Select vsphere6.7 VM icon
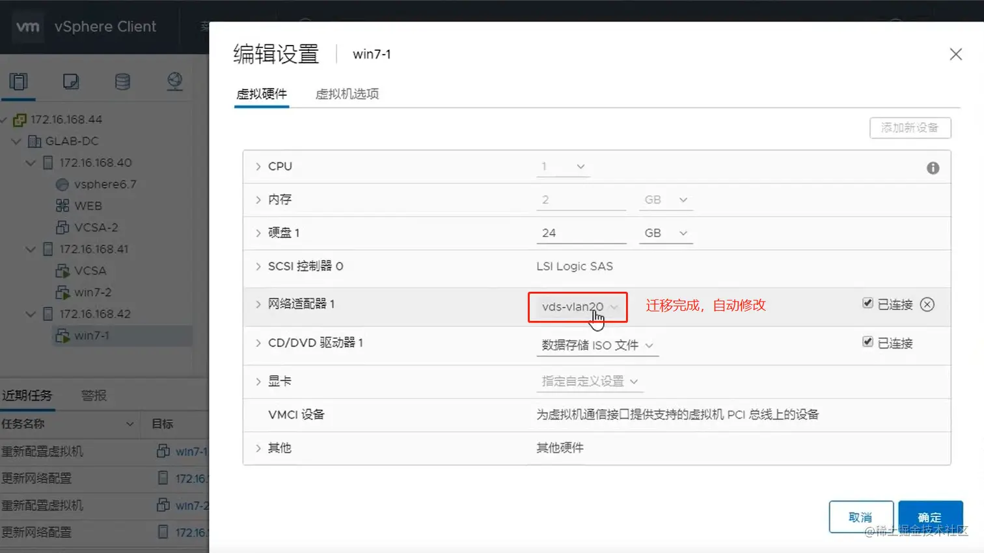 [62, 184]
